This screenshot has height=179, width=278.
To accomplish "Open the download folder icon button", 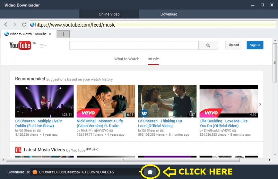I will click(150, 172).
